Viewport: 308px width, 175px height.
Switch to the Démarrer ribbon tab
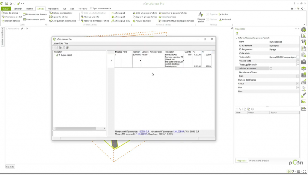[x=18, y=9]
